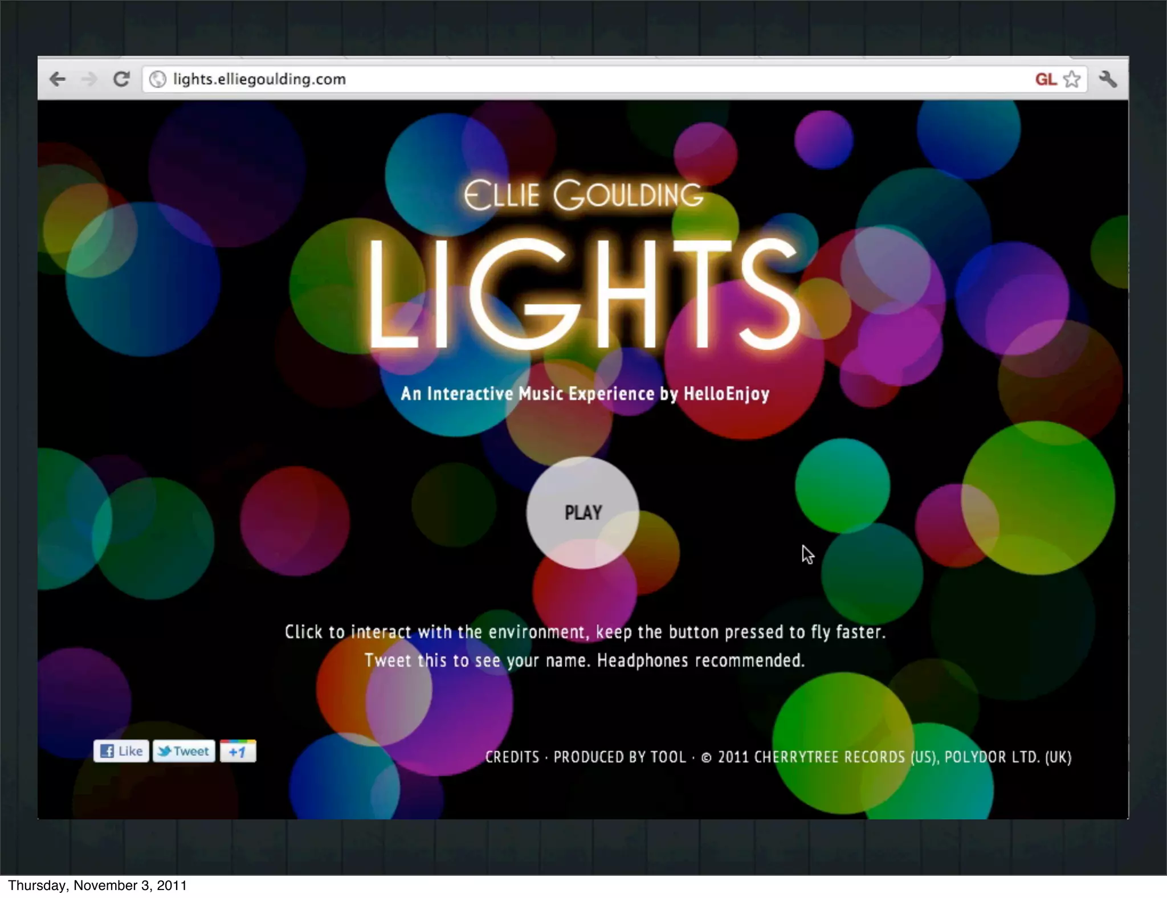The height and width of the screenshot is (898, 1167).
Task: Click the HelloEnjoy name in subtitle
Action: pos(726,394)
